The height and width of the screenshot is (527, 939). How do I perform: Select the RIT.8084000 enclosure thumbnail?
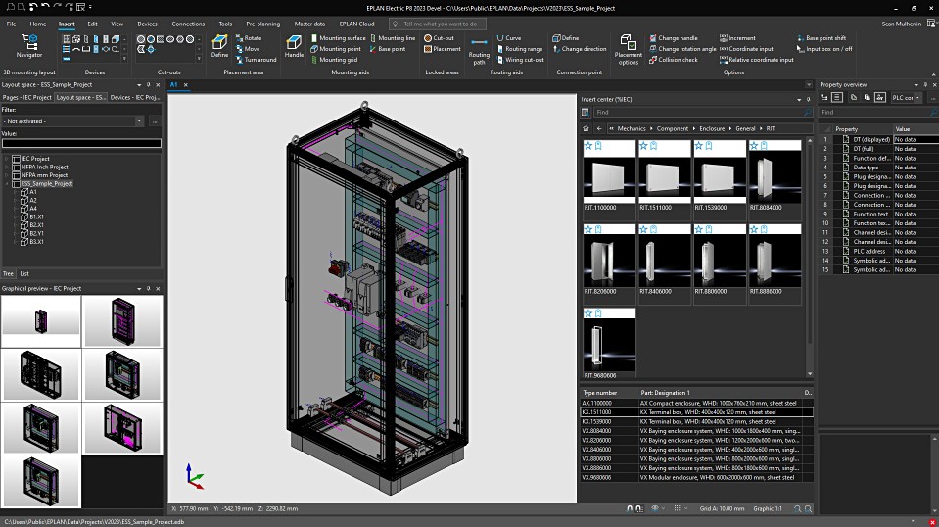(775, 177)
